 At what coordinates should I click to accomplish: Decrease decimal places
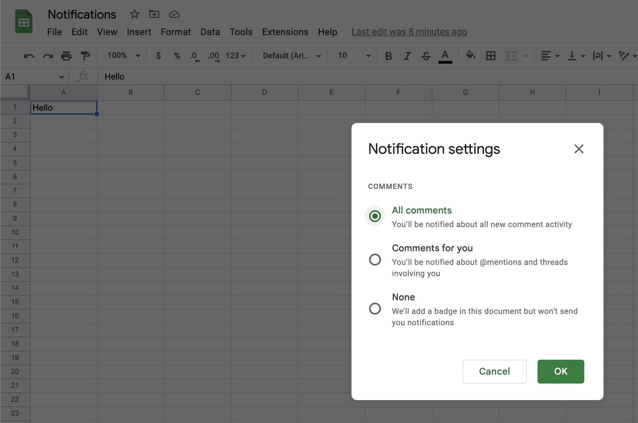(x=195, y=56)
